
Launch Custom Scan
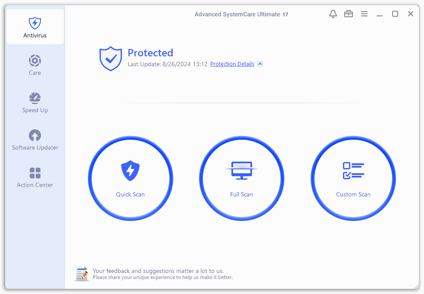(x=353, y=178)
